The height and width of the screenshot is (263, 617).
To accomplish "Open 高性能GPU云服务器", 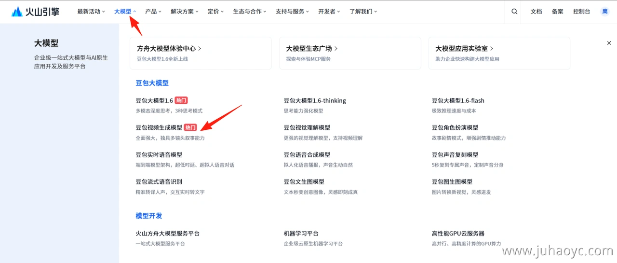I will click(x=458, y=233).
